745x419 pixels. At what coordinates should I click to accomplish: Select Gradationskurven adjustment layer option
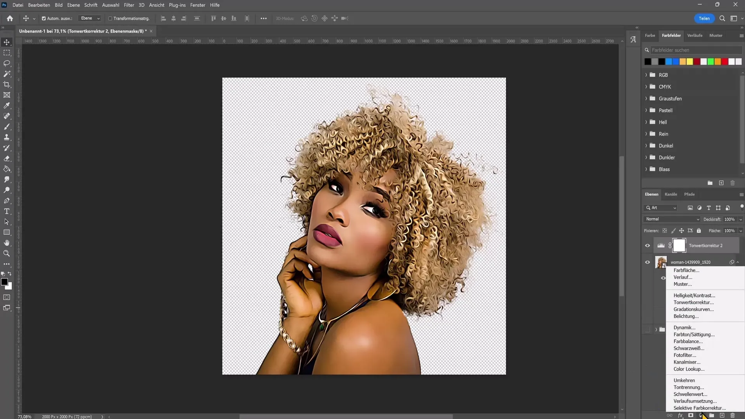[694, 309]
